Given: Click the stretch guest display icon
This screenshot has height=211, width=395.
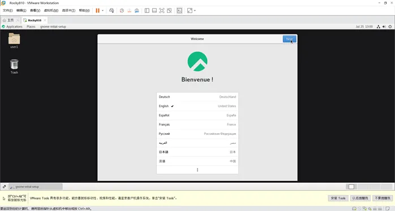Looking at the screenshot, I should (190, 11).
